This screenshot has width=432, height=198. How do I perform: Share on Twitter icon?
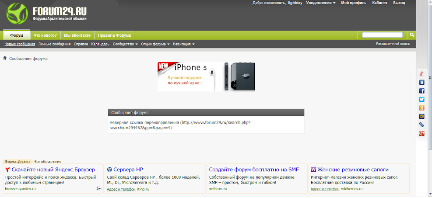click(x=421, y=99)
